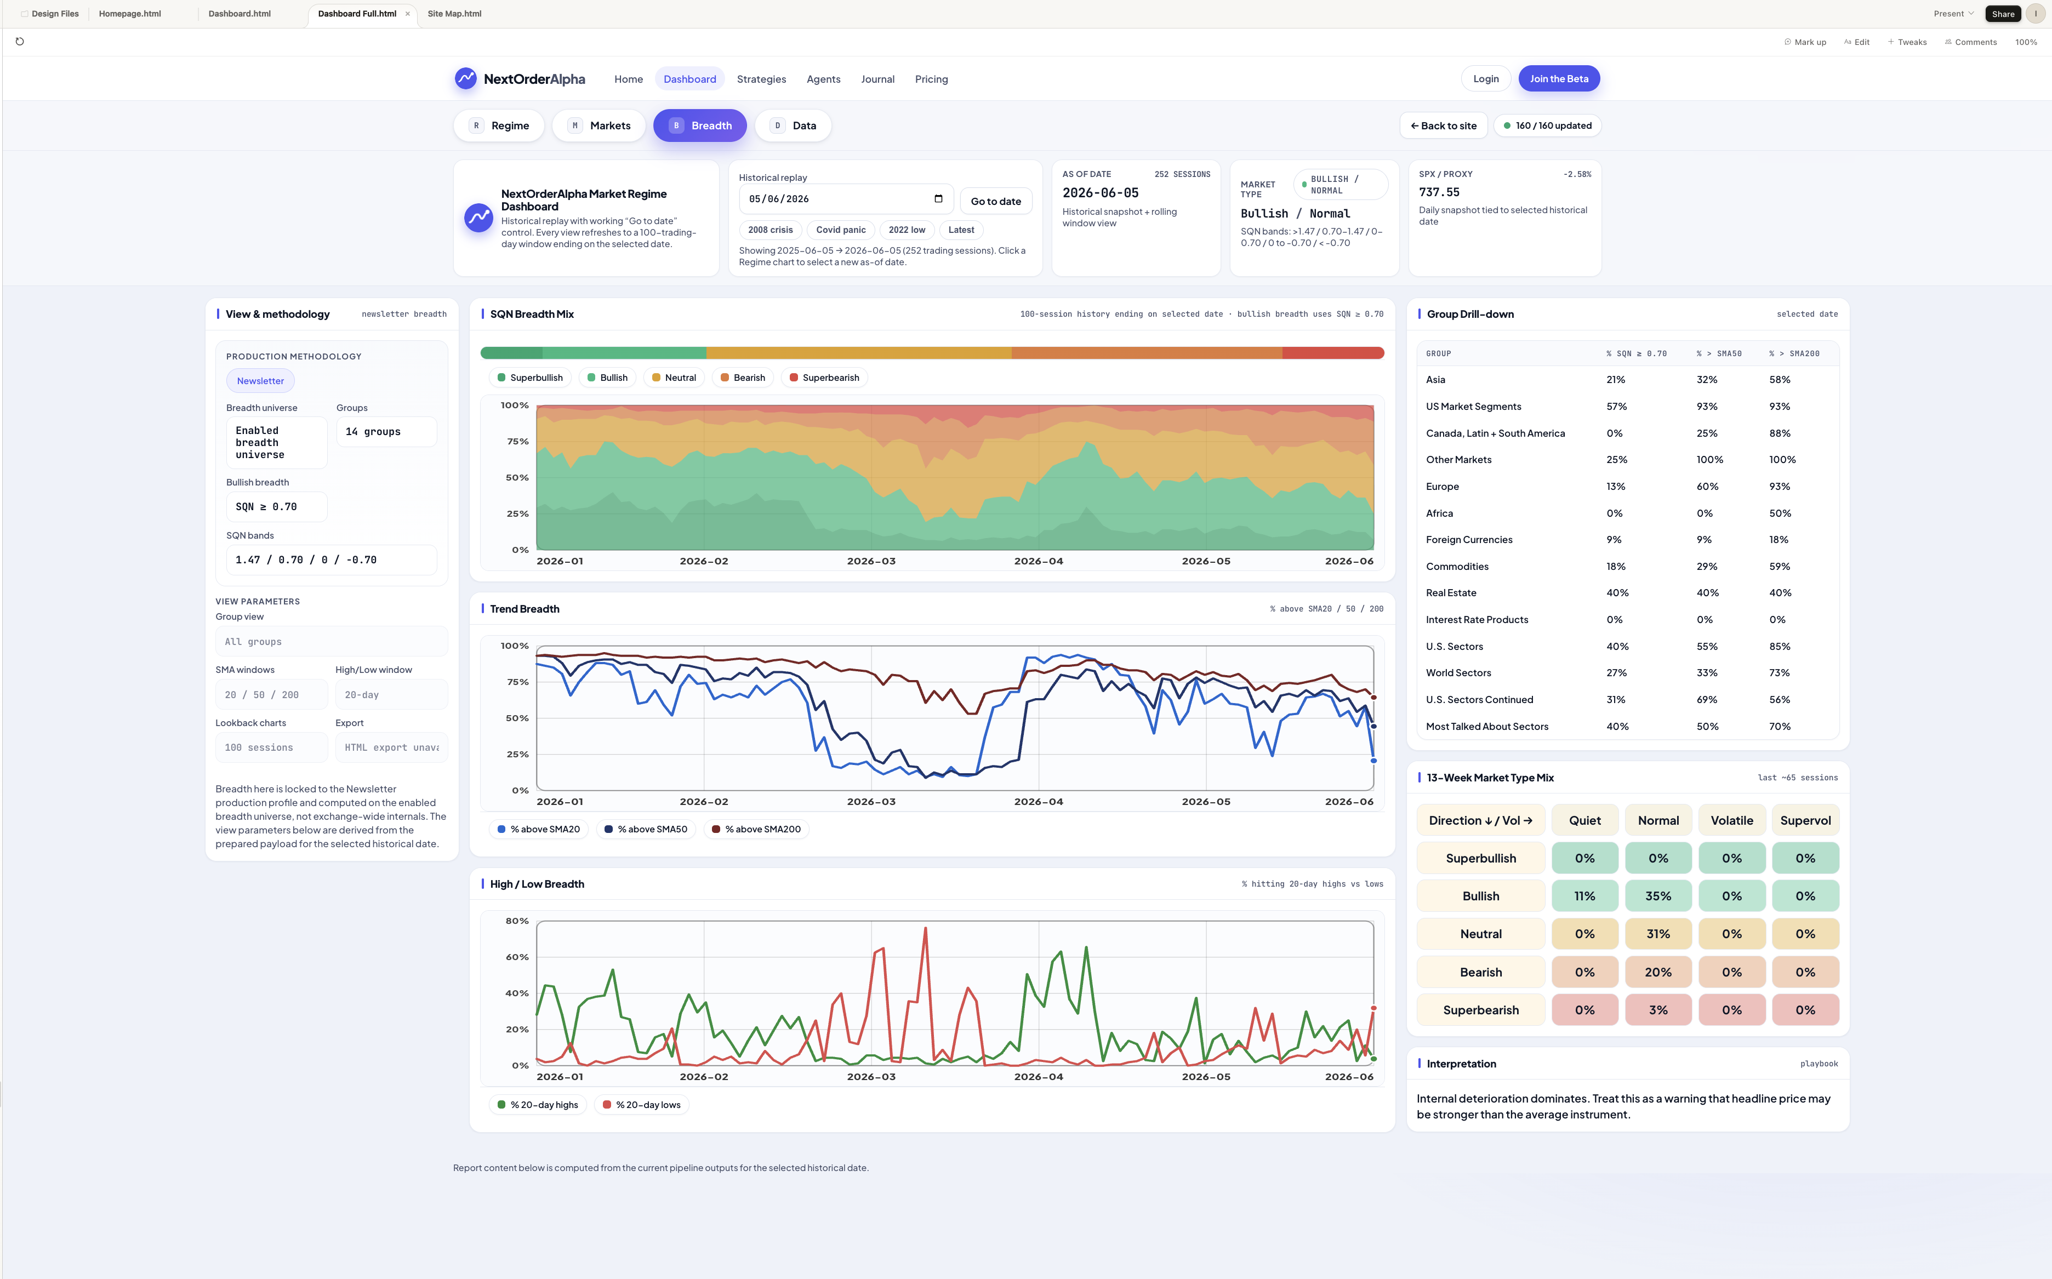This screenshot has width=2052, height=1279.
Task: Click Back to site
Action: point(1443,125)
